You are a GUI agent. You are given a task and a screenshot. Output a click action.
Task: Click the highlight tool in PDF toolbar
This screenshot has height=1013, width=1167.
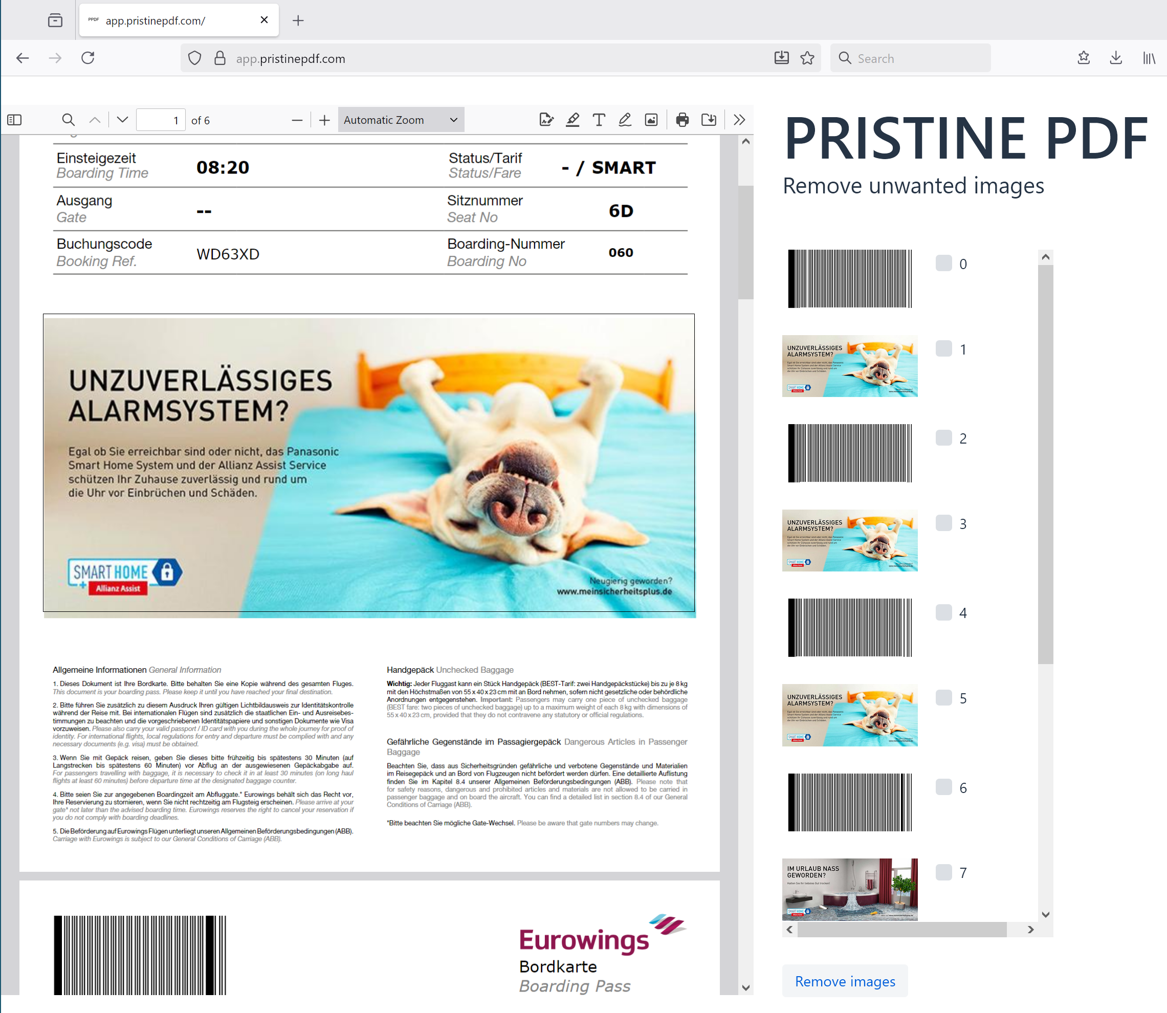point(572,120)
